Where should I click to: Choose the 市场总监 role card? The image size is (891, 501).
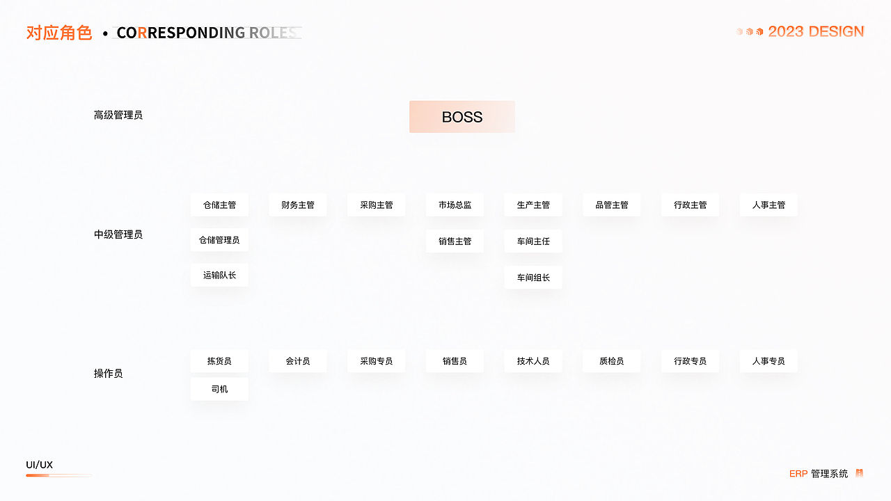455,205
